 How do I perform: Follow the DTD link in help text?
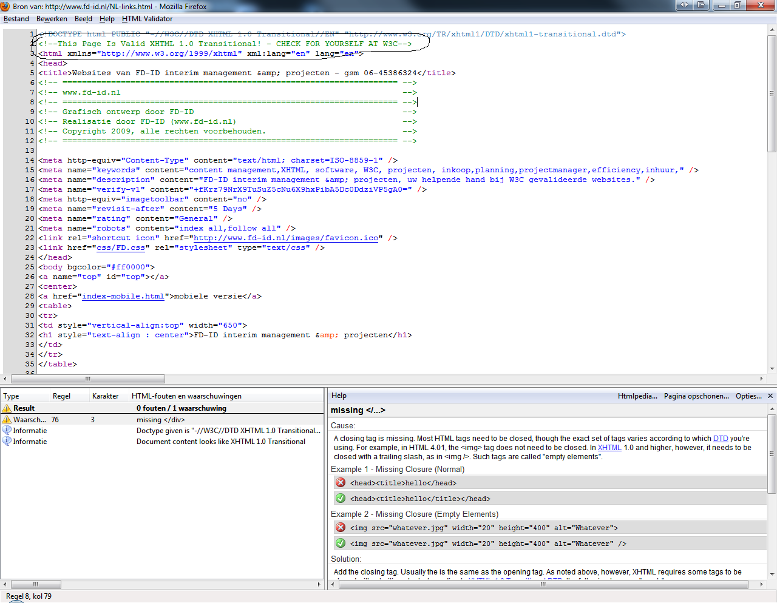721,439
